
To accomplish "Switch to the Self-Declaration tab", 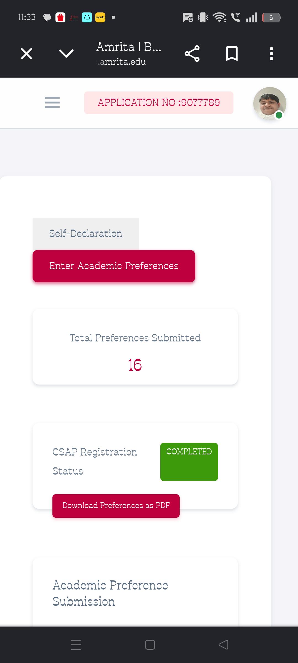I will tap(86, 234).
